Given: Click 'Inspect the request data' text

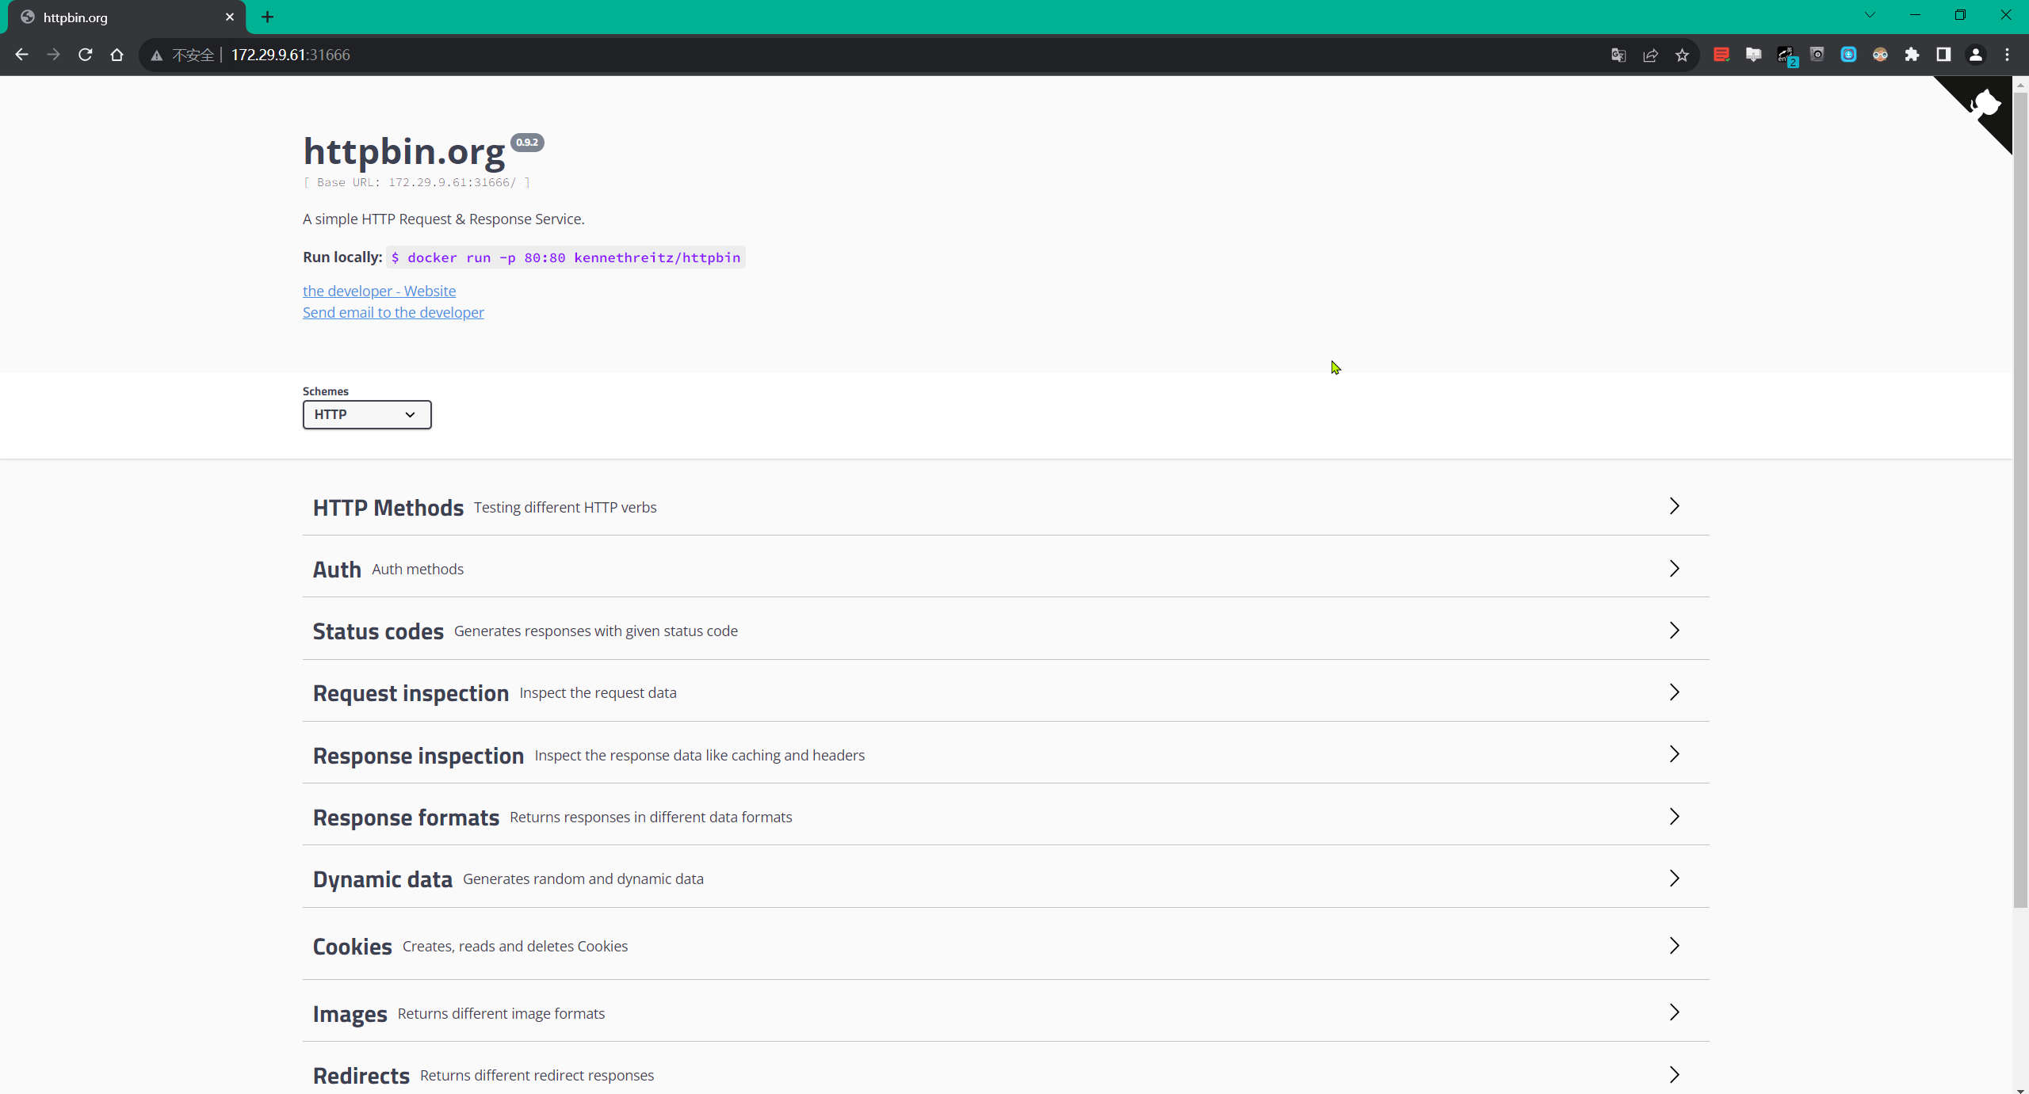Looking at the screenshot, I should click(598, 692).
